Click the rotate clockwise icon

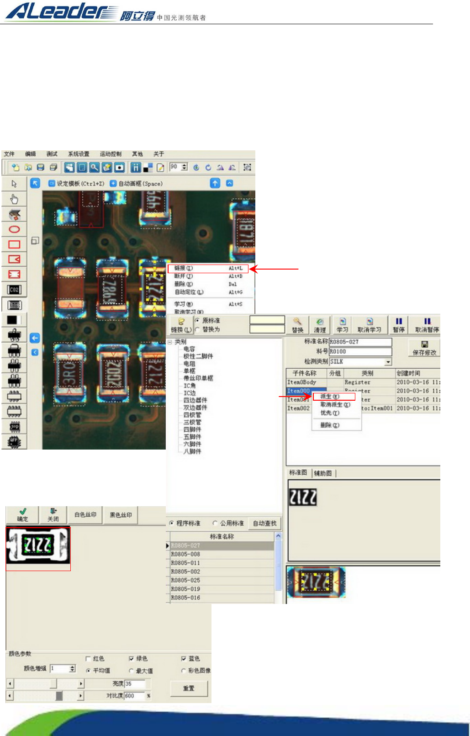(208, 168)
